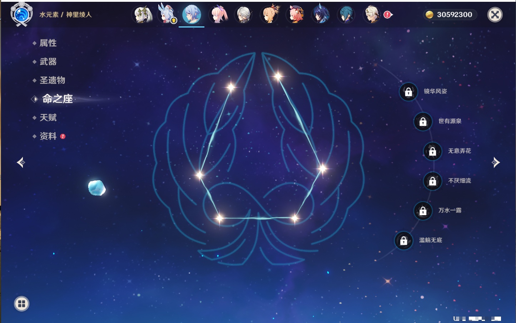Choose the bunny-eared avatar with yellow upgrade arrow

click(167, 15)
